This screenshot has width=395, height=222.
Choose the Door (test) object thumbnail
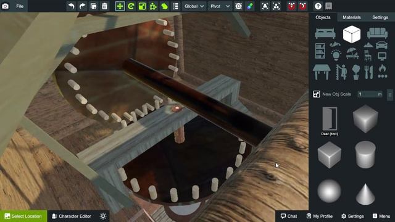pos(330,121)
